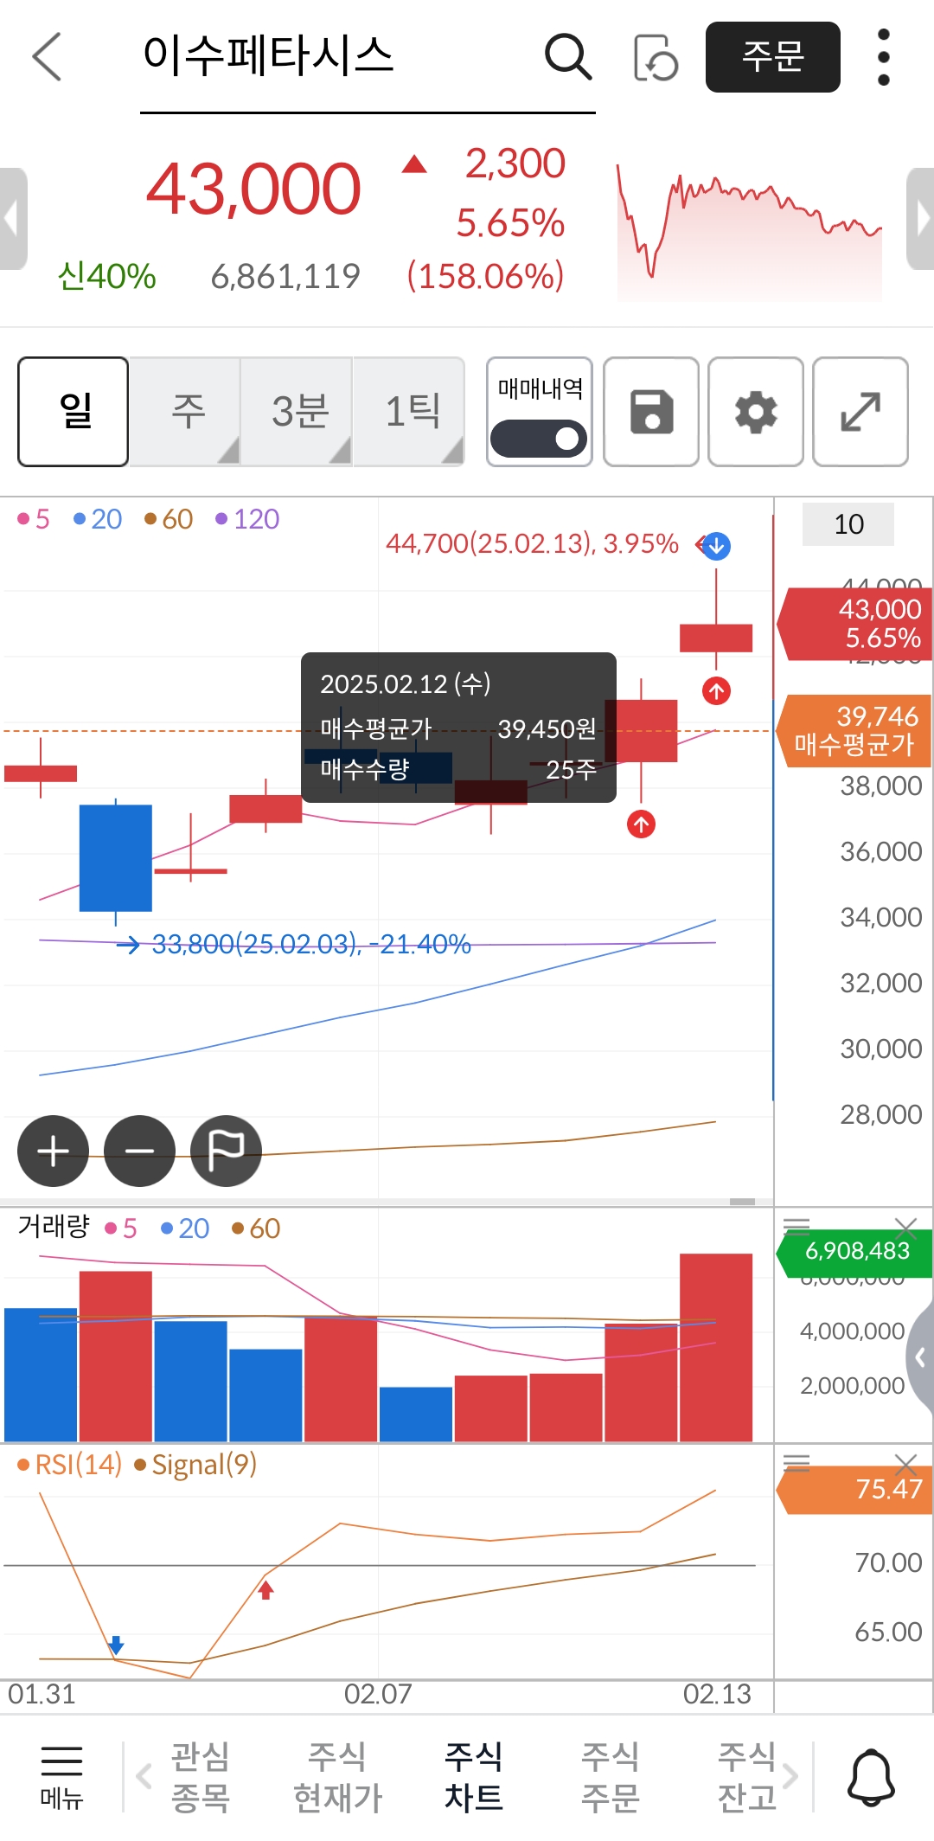The height and width of the screenshot is (1841, 934).
Task: Open the 주 weekly period dropdown
Action: coord(185,412)
